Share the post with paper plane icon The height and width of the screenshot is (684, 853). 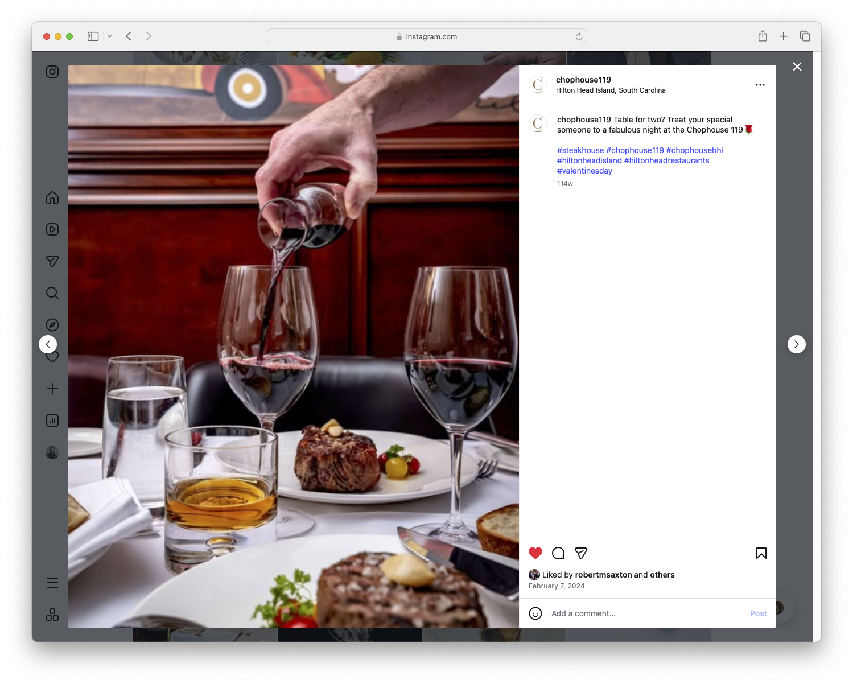tap(581, 553)
